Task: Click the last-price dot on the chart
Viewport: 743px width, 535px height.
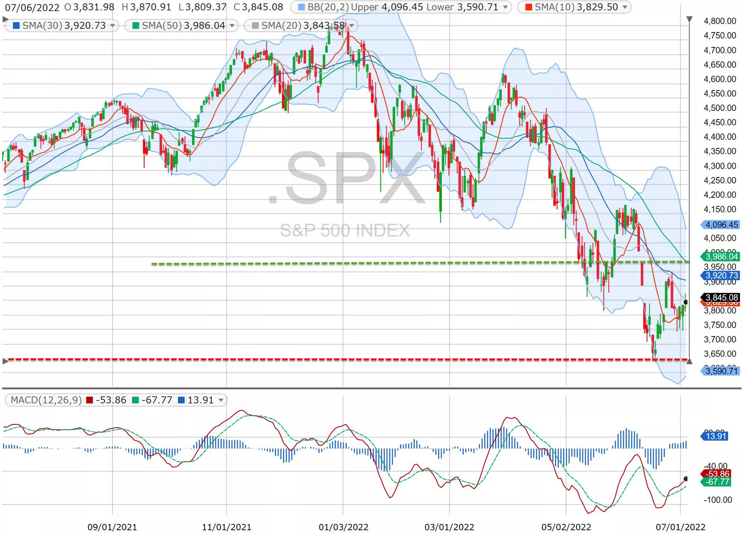Action: (x=686, y=302)
